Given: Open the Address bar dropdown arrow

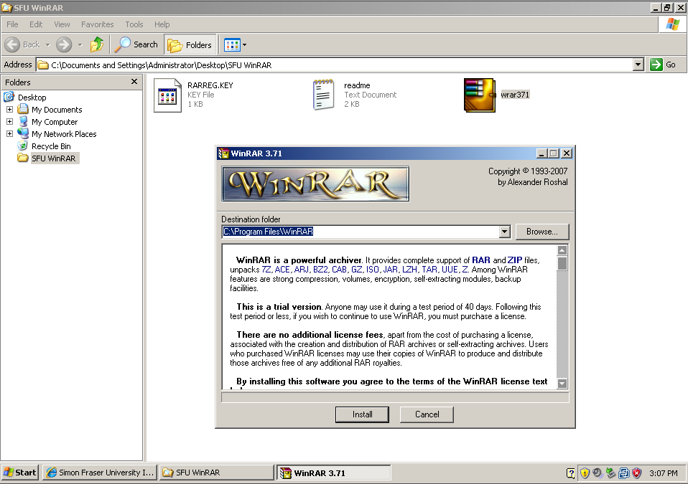Looking at the screenshot, I should (638, 65).
